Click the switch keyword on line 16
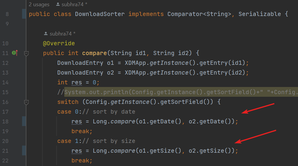The image size is (298, 166). pos(68,102)
